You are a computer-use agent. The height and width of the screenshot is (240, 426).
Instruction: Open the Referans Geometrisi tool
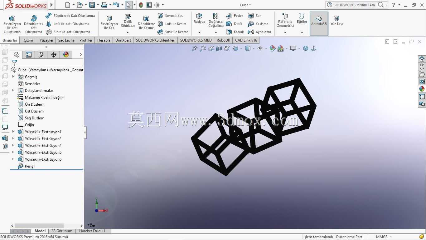(x=285, y=21)
